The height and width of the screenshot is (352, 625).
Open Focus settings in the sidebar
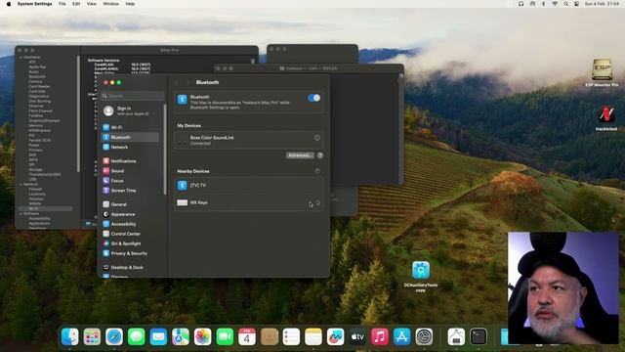(x=130, y=181)
